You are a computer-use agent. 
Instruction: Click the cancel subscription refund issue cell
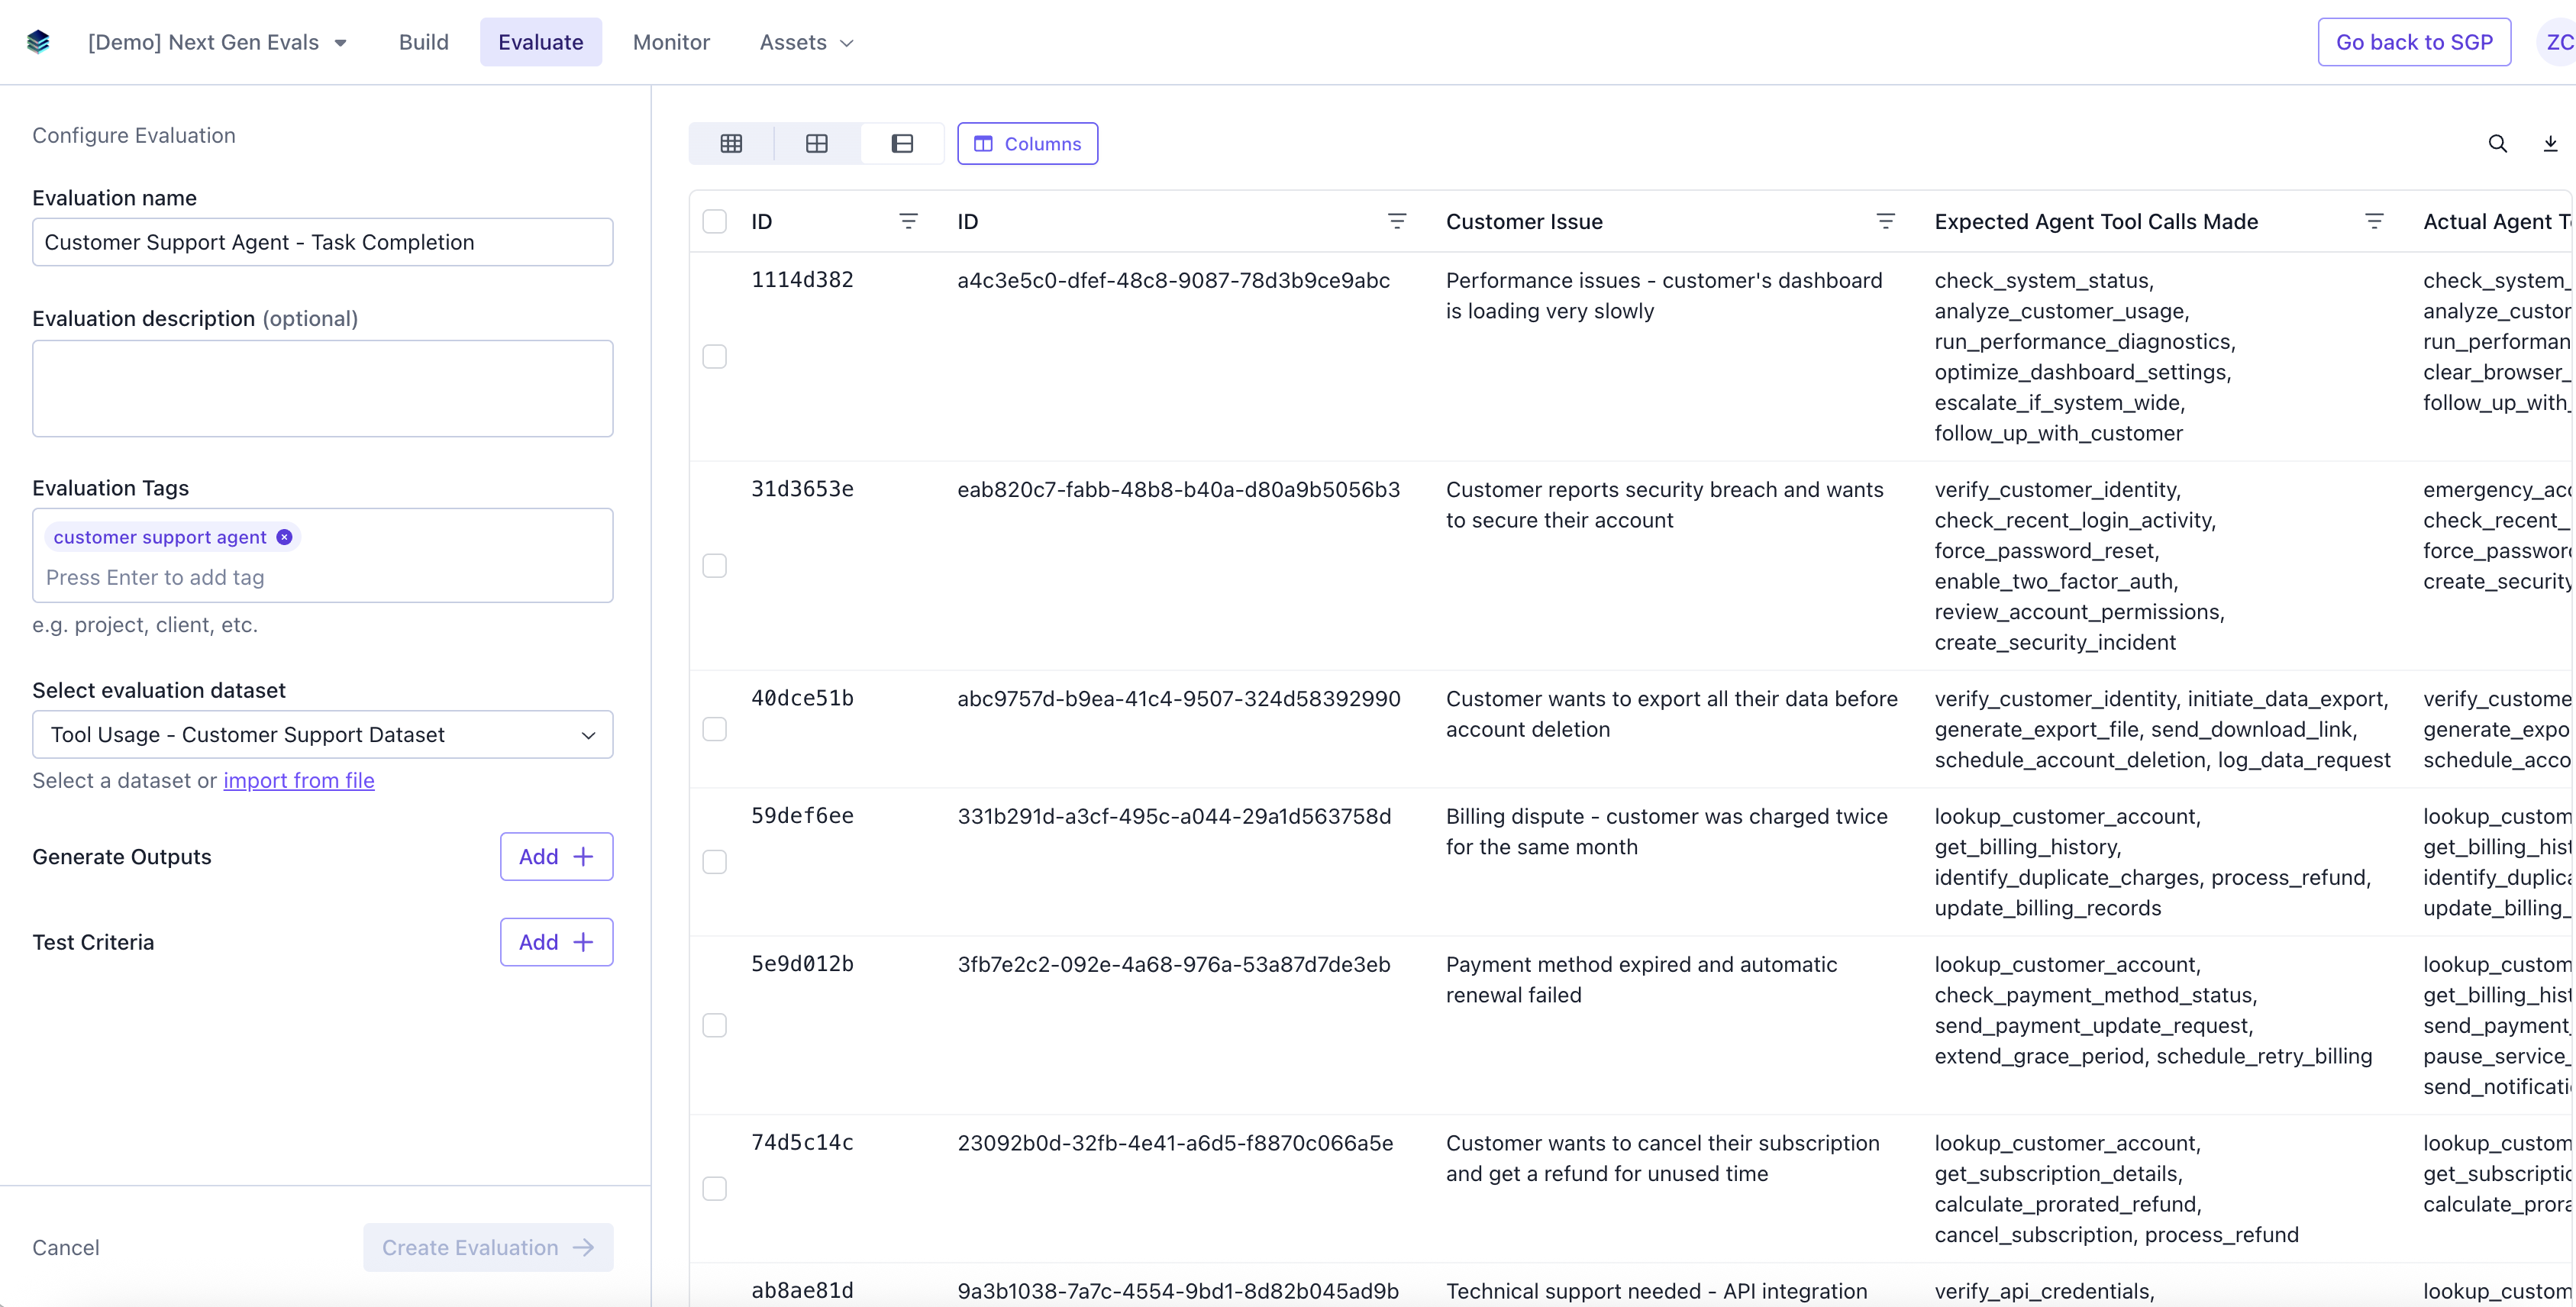tap(1662, 1157)
